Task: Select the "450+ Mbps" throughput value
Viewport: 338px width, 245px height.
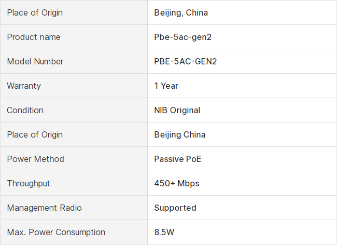Action: 176,183
